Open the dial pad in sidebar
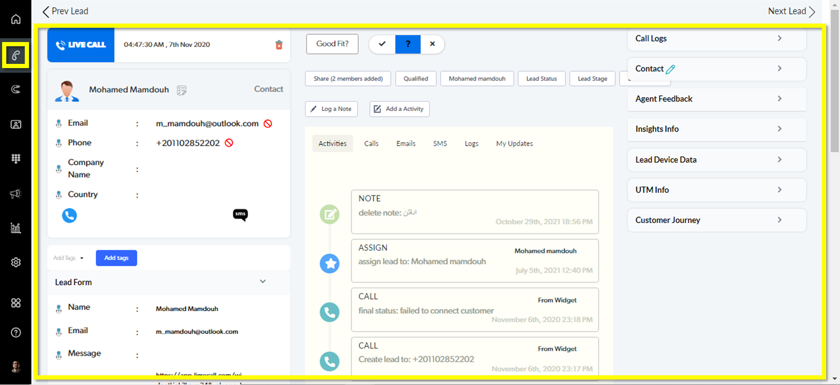The height and width of the screenshot is (385, 840). pos(16,158)
